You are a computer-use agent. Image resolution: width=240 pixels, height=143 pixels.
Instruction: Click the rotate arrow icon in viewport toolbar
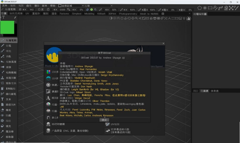tap(129, 18)
